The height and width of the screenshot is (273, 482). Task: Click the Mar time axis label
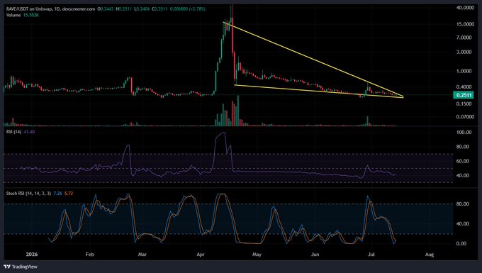click(142, 255)
